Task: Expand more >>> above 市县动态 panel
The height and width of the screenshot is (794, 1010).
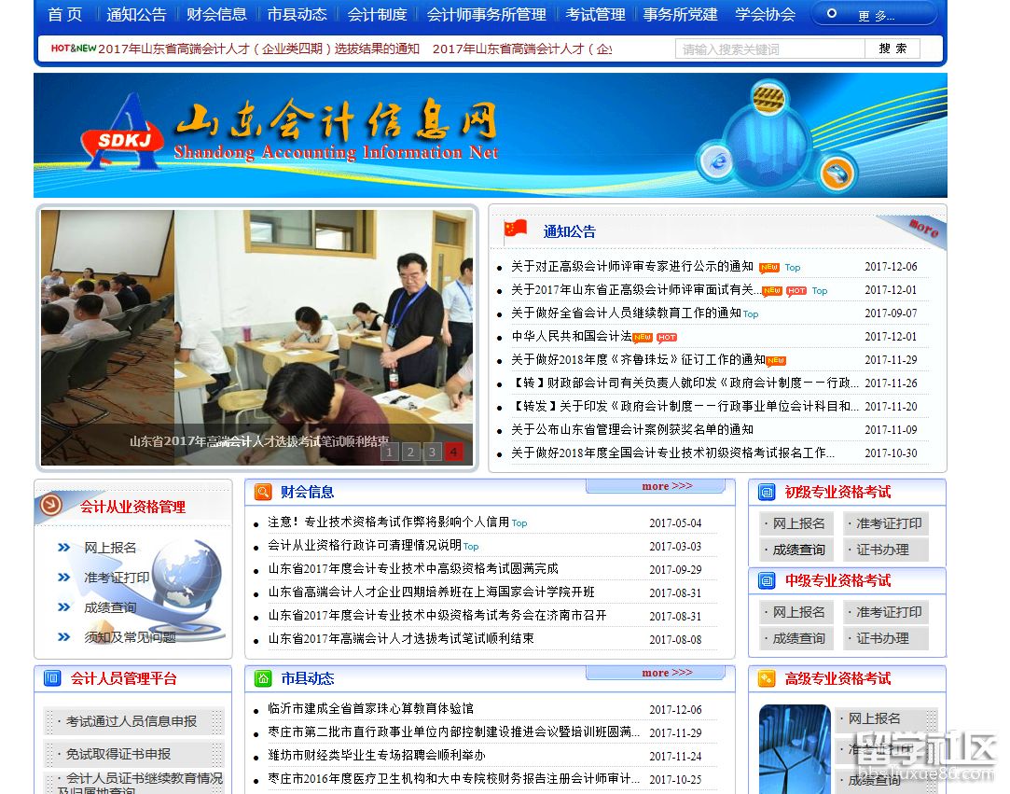Action: click(x=665, y=672)
